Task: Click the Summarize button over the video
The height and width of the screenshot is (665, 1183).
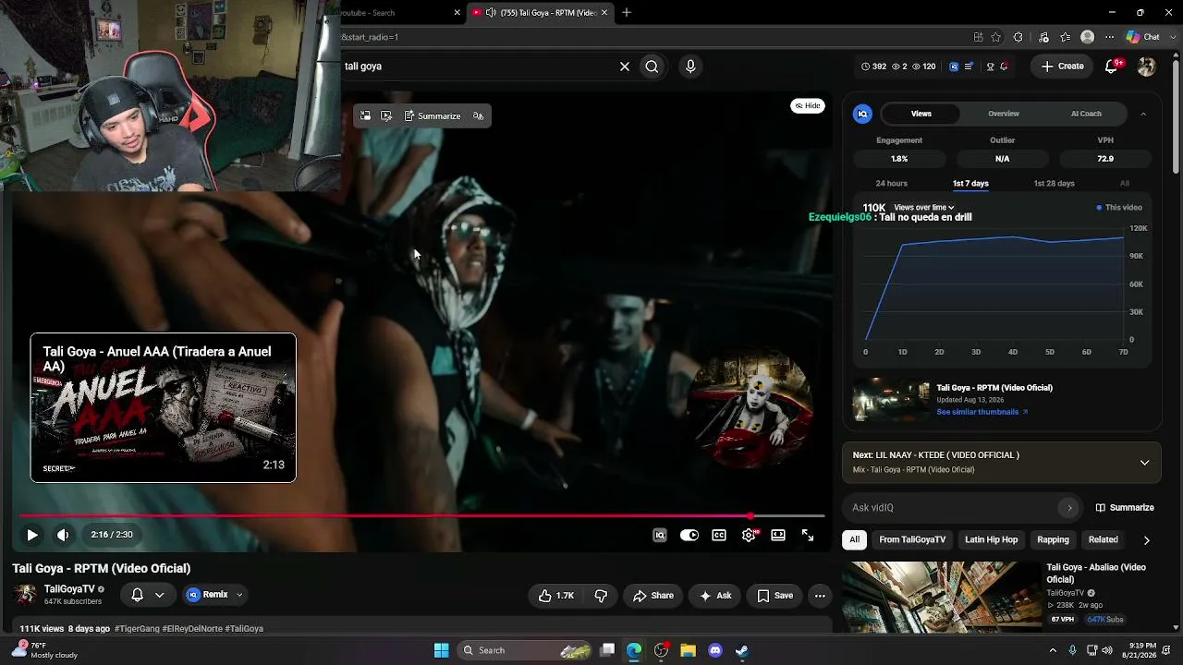Action: click(433, 116)
